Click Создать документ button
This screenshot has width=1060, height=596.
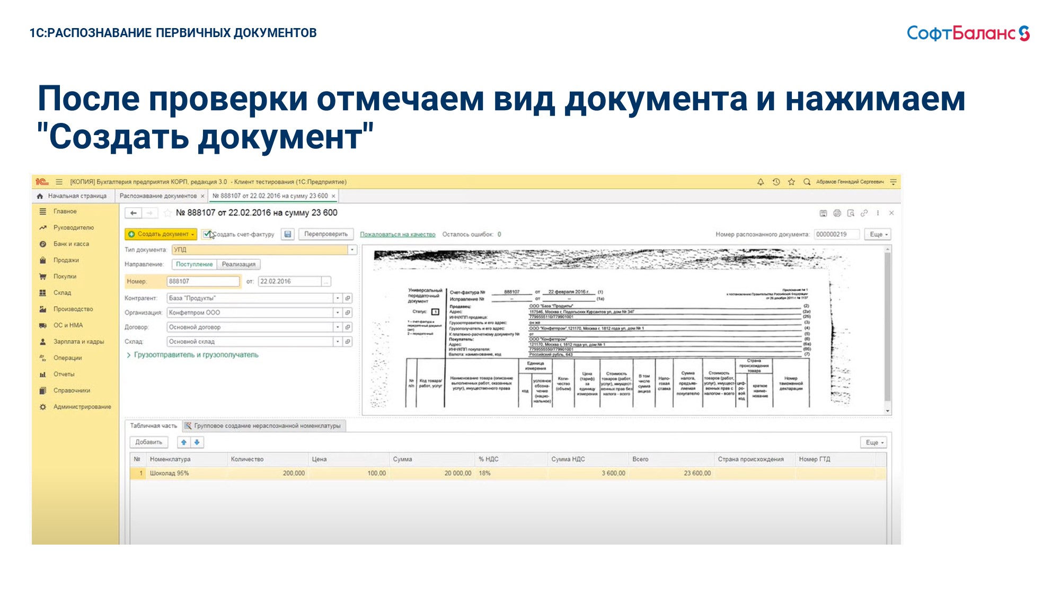pyautogui.click(x=161, y=234)
